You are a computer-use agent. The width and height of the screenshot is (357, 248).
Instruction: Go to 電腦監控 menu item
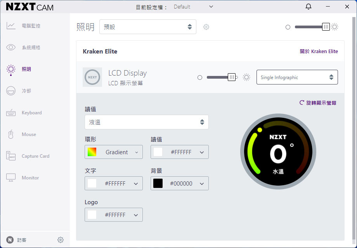31,26
